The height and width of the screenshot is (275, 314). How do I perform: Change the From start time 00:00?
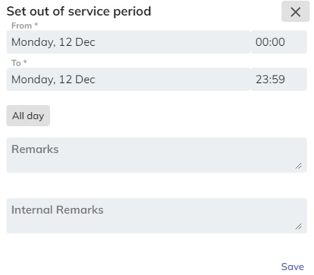click(x=279, y=42)
